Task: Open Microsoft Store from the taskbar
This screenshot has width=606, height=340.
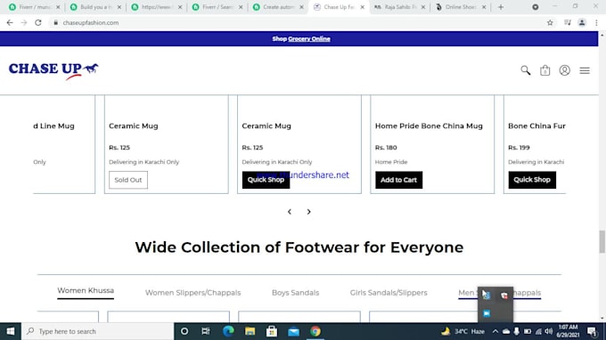Action: point(272,331)
